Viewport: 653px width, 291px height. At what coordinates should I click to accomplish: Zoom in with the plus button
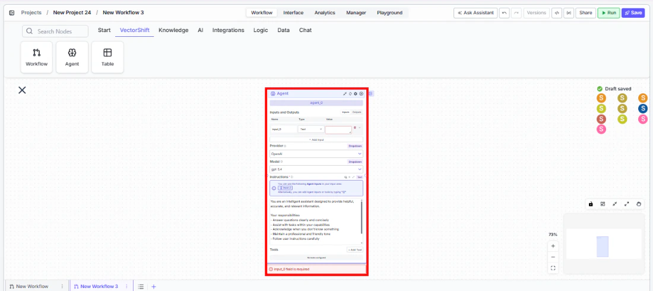click(553, 246)
